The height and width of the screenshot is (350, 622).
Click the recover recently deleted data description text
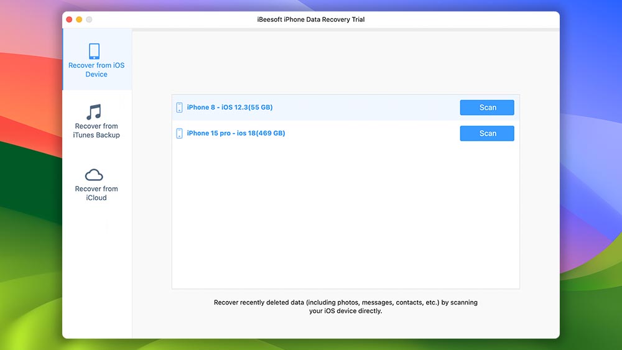pyautogui.click(x=345, y=306)
